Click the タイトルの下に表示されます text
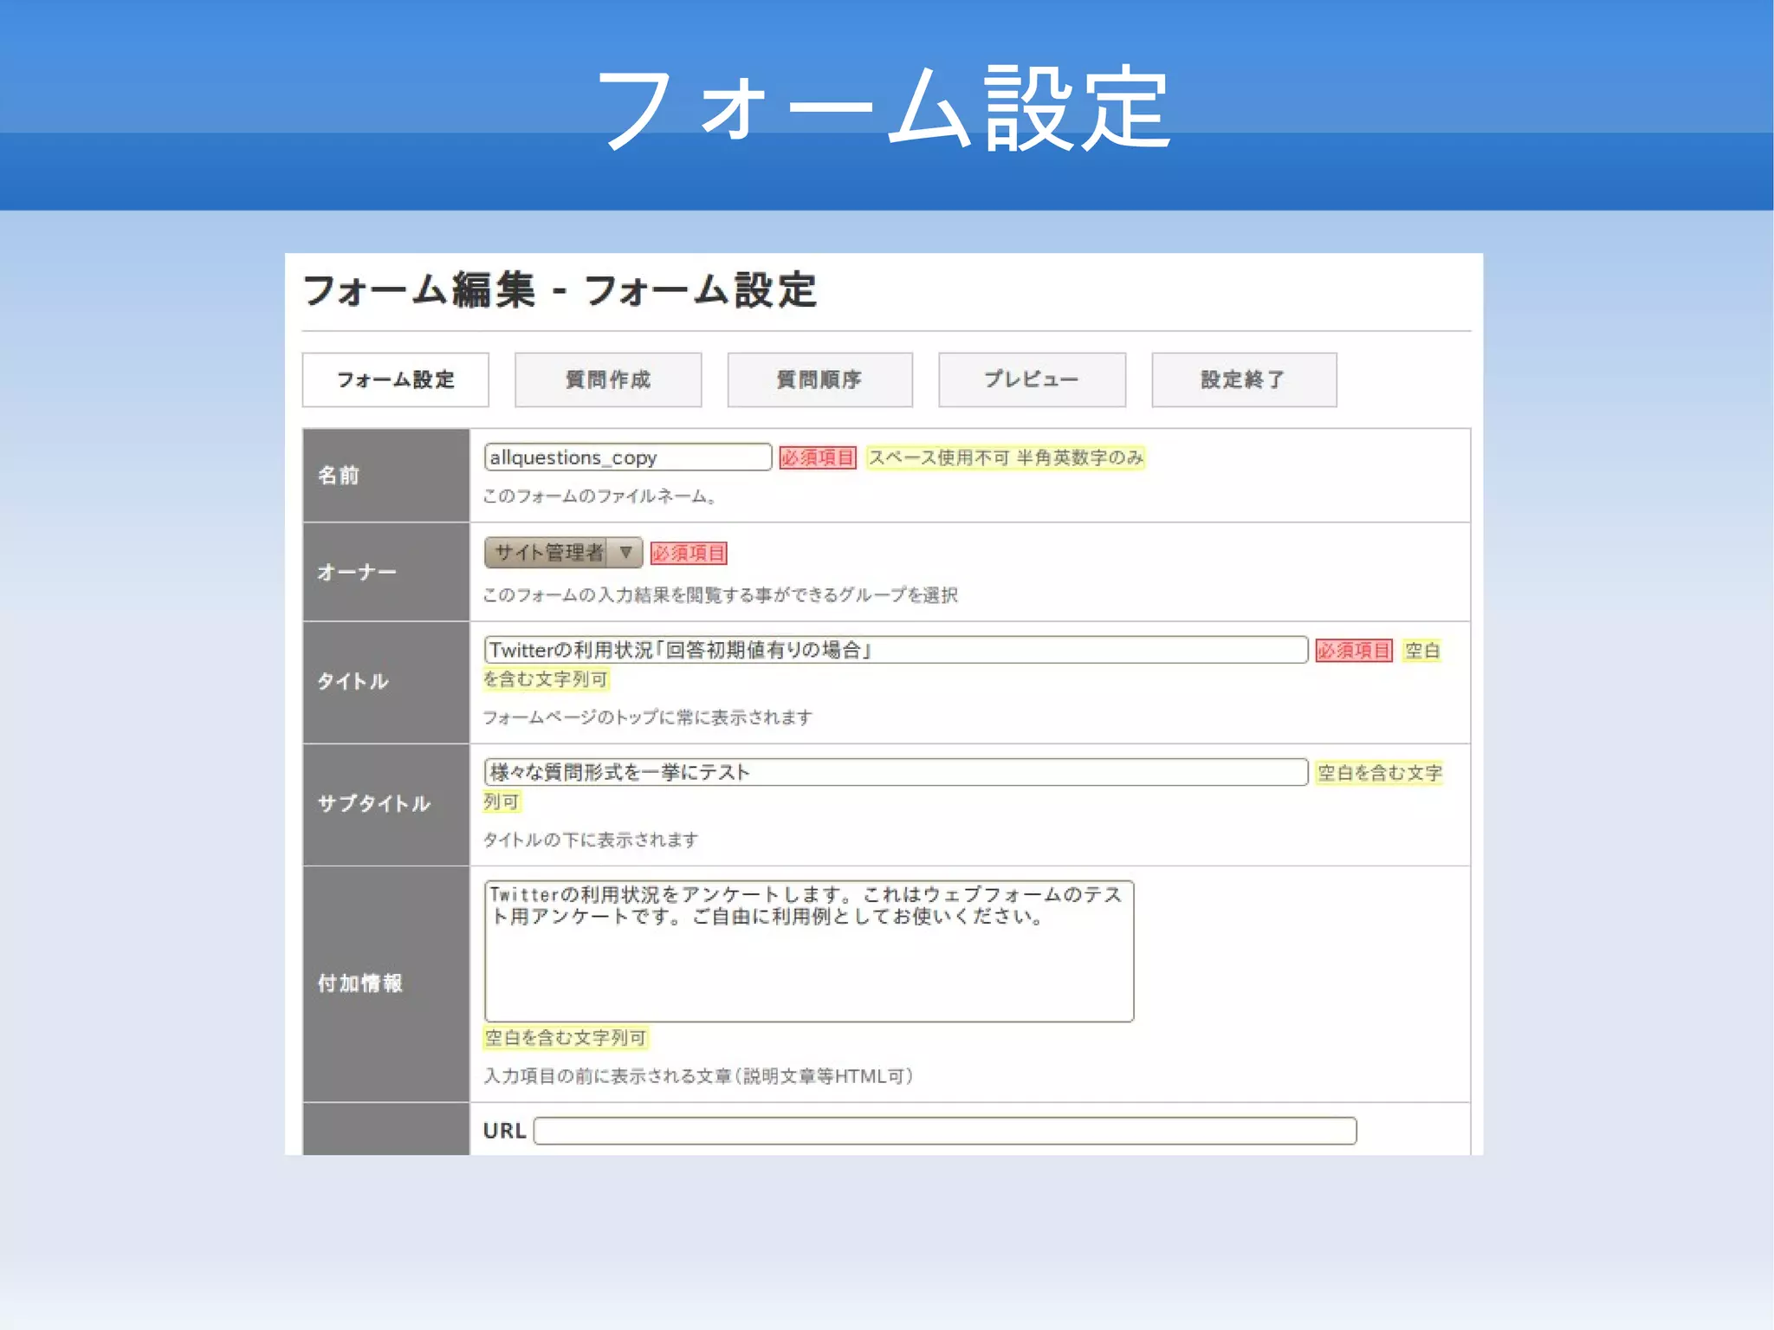 click(x=590, y=840)
